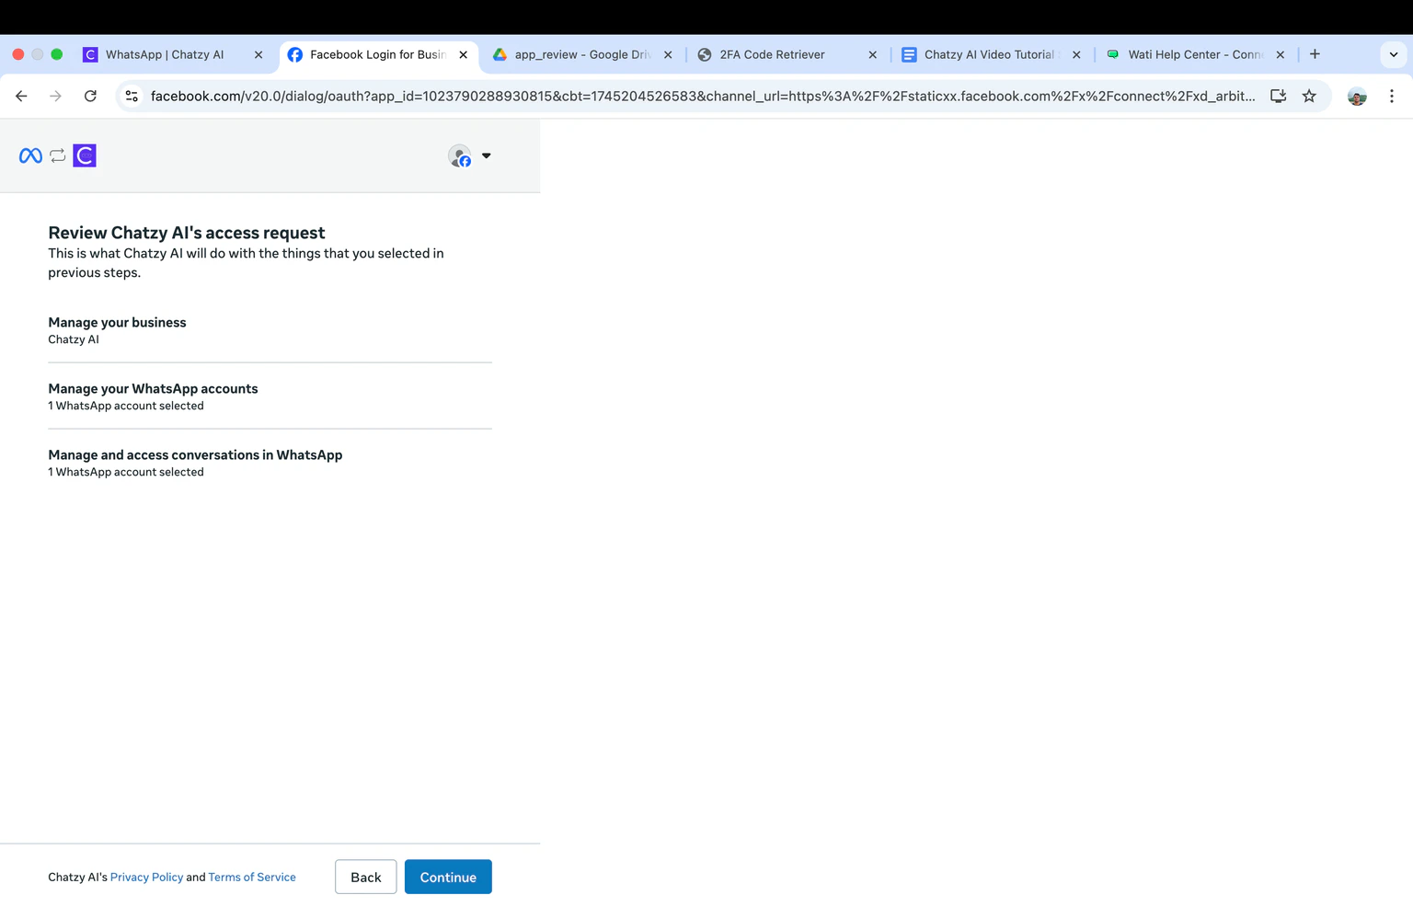This screenshot has height=918, width=1413.
Task: Open the Chrome three-dot menu
Action: point(1392,96)
